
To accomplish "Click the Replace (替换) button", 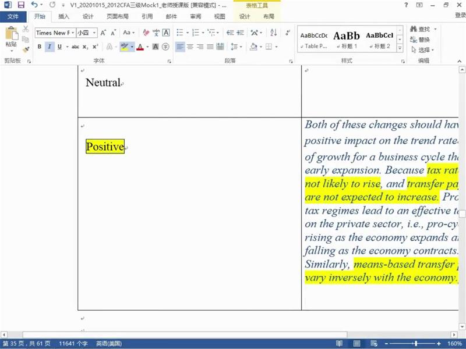I will 419,40.
